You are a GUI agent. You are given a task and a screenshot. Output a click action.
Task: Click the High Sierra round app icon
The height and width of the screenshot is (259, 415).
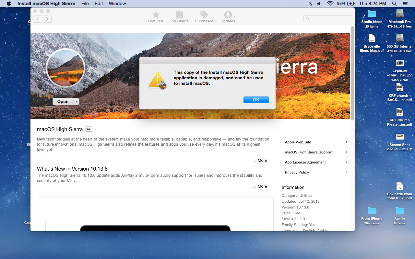[x=65, y=68]
